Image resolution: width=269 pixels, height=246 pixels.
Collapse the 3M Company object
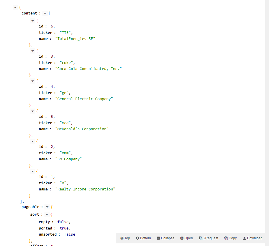tap(33, 141)
